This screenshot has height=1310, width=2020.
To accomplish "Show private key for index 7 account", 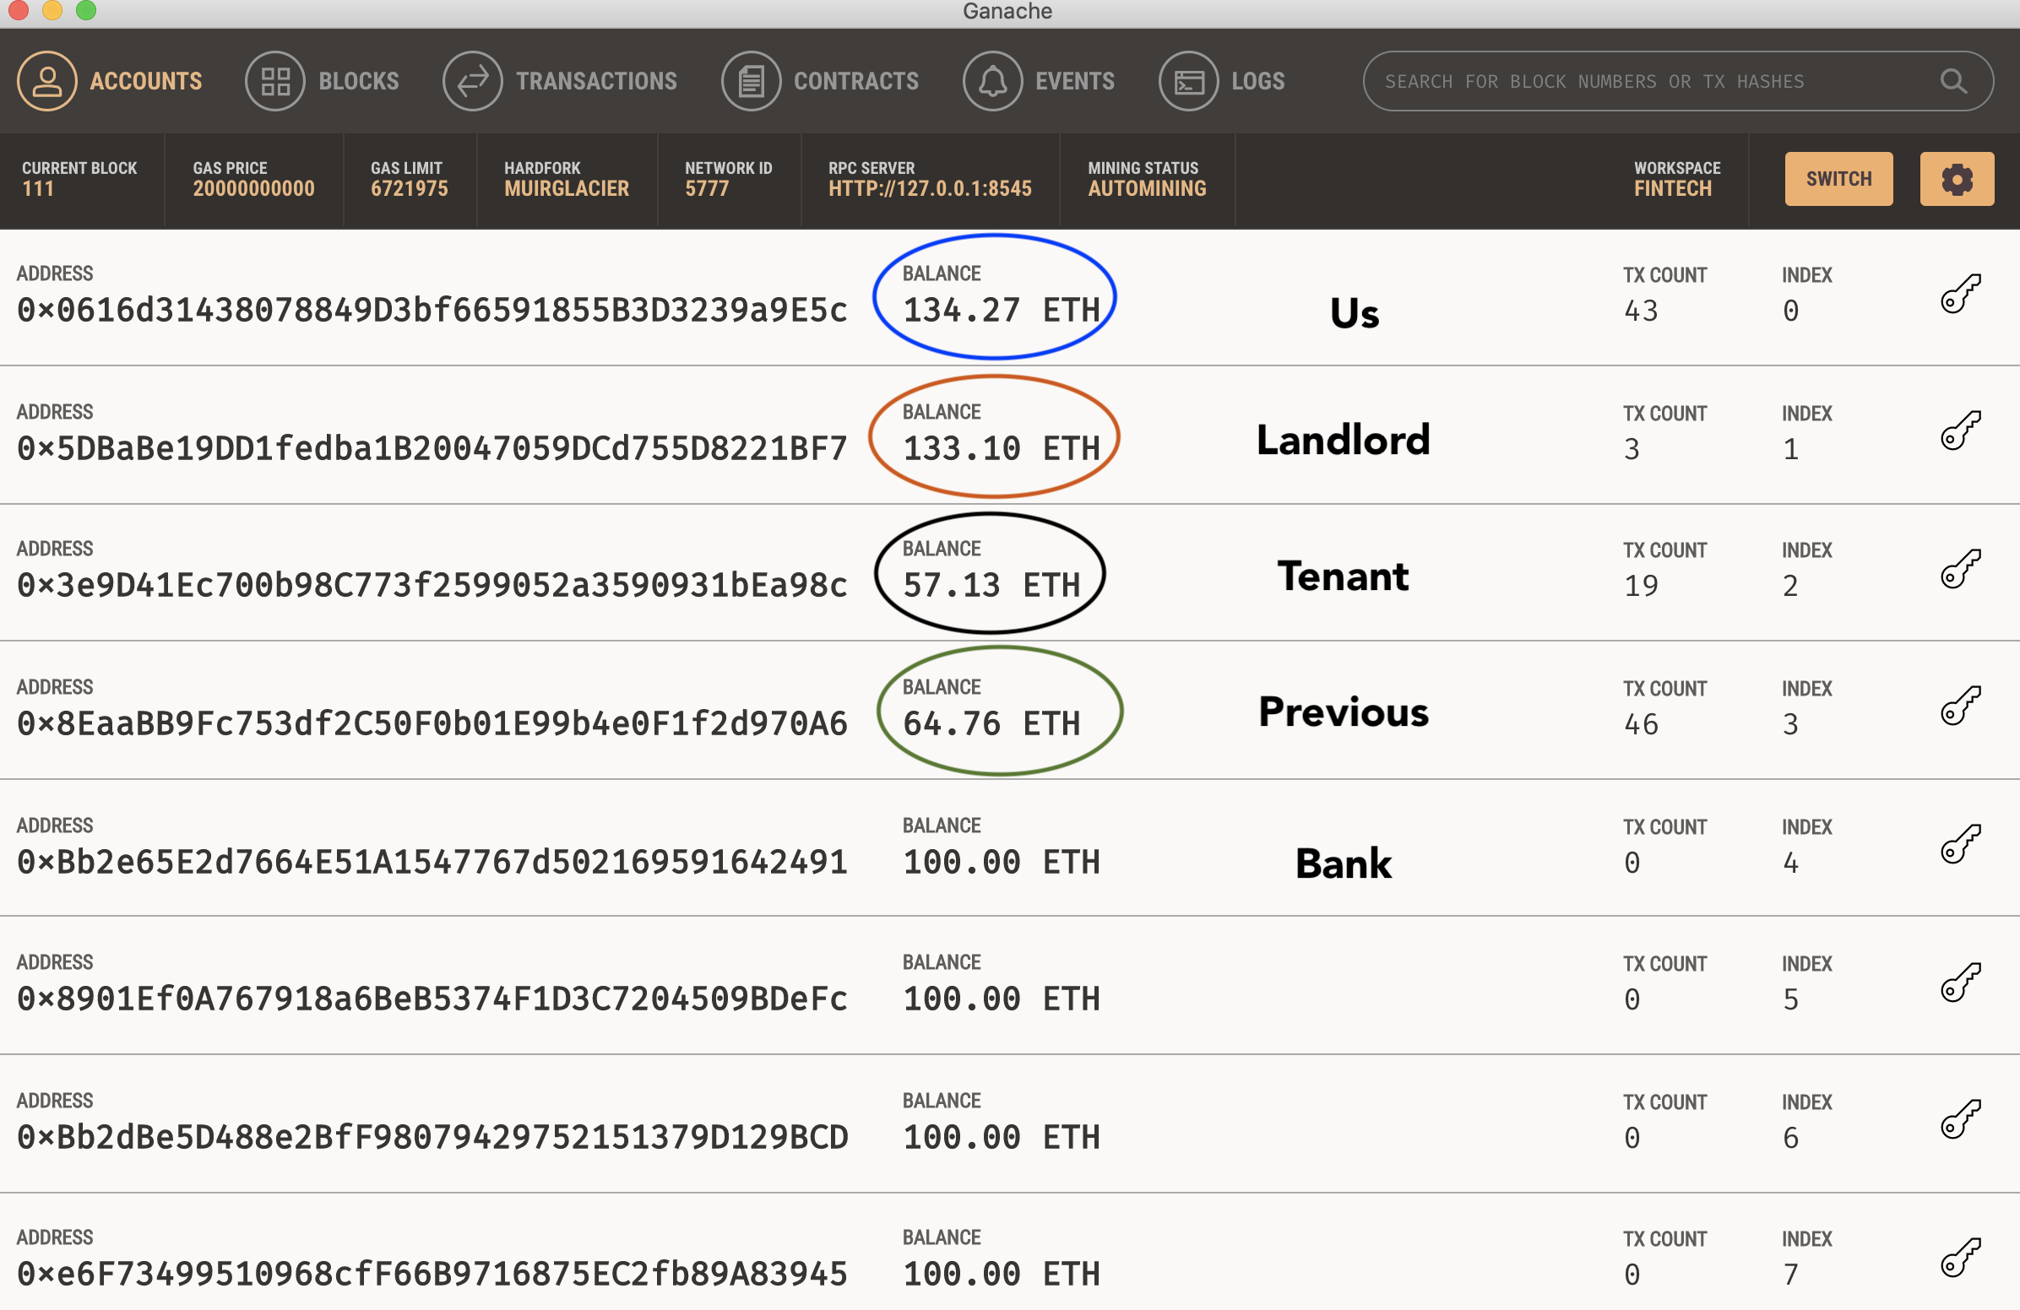I will coord(1961,1258).
